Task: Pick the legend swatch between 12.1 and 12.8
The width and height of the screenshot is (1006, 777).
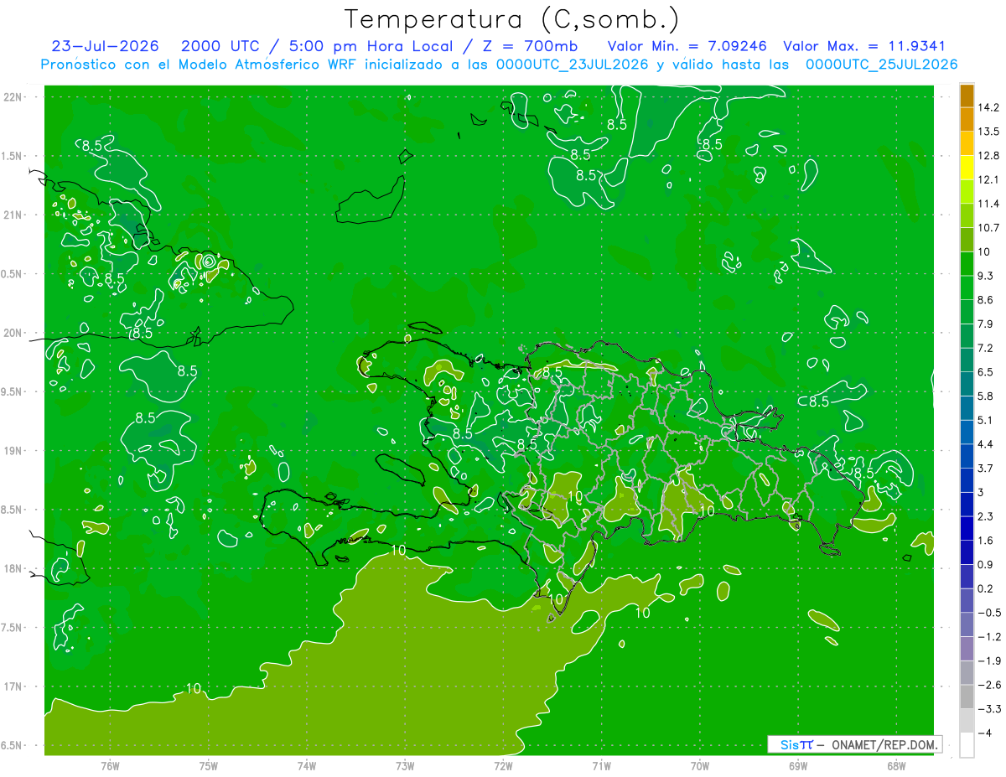Action: tap(967, 168)
